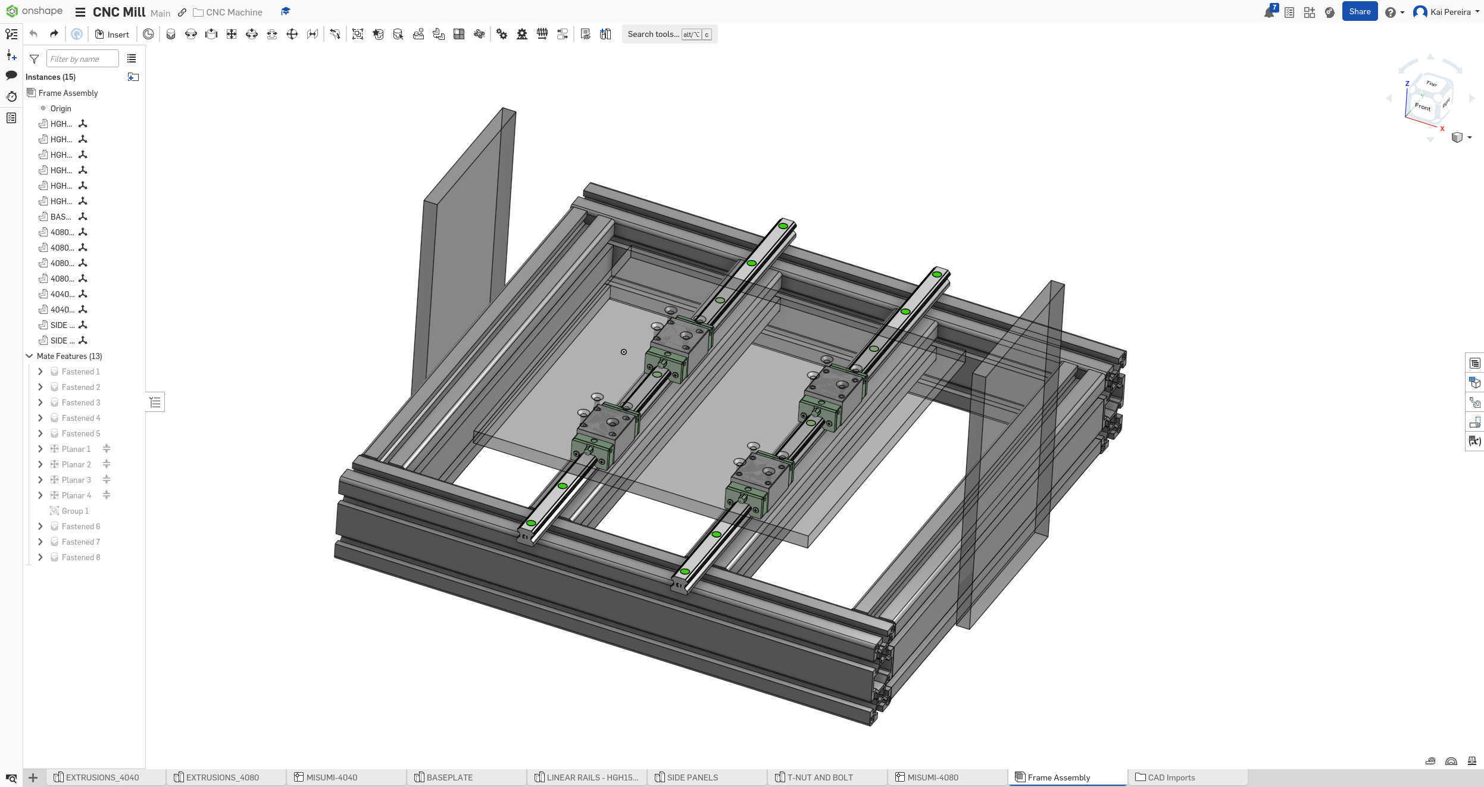Open Kai Pereira user menu

1446,12
